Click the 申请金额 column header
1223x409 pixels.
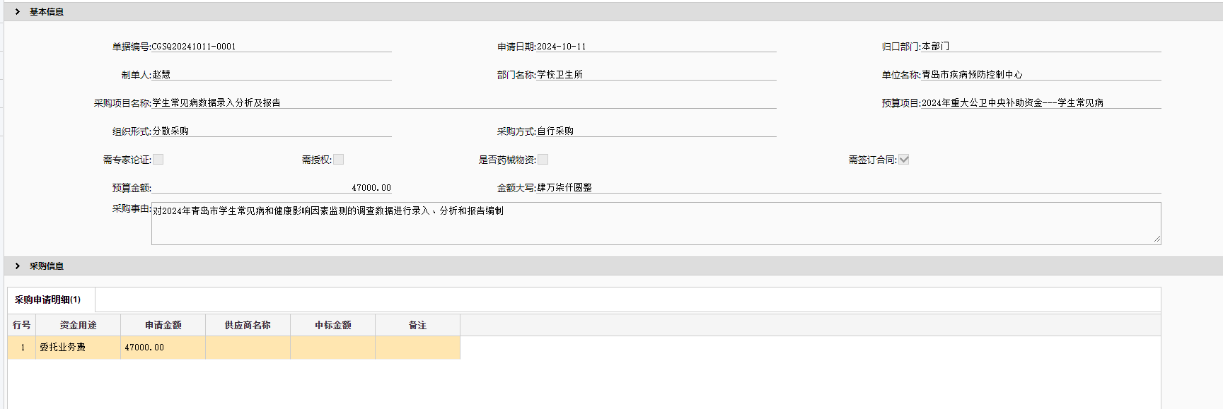(x=163, y=325)
